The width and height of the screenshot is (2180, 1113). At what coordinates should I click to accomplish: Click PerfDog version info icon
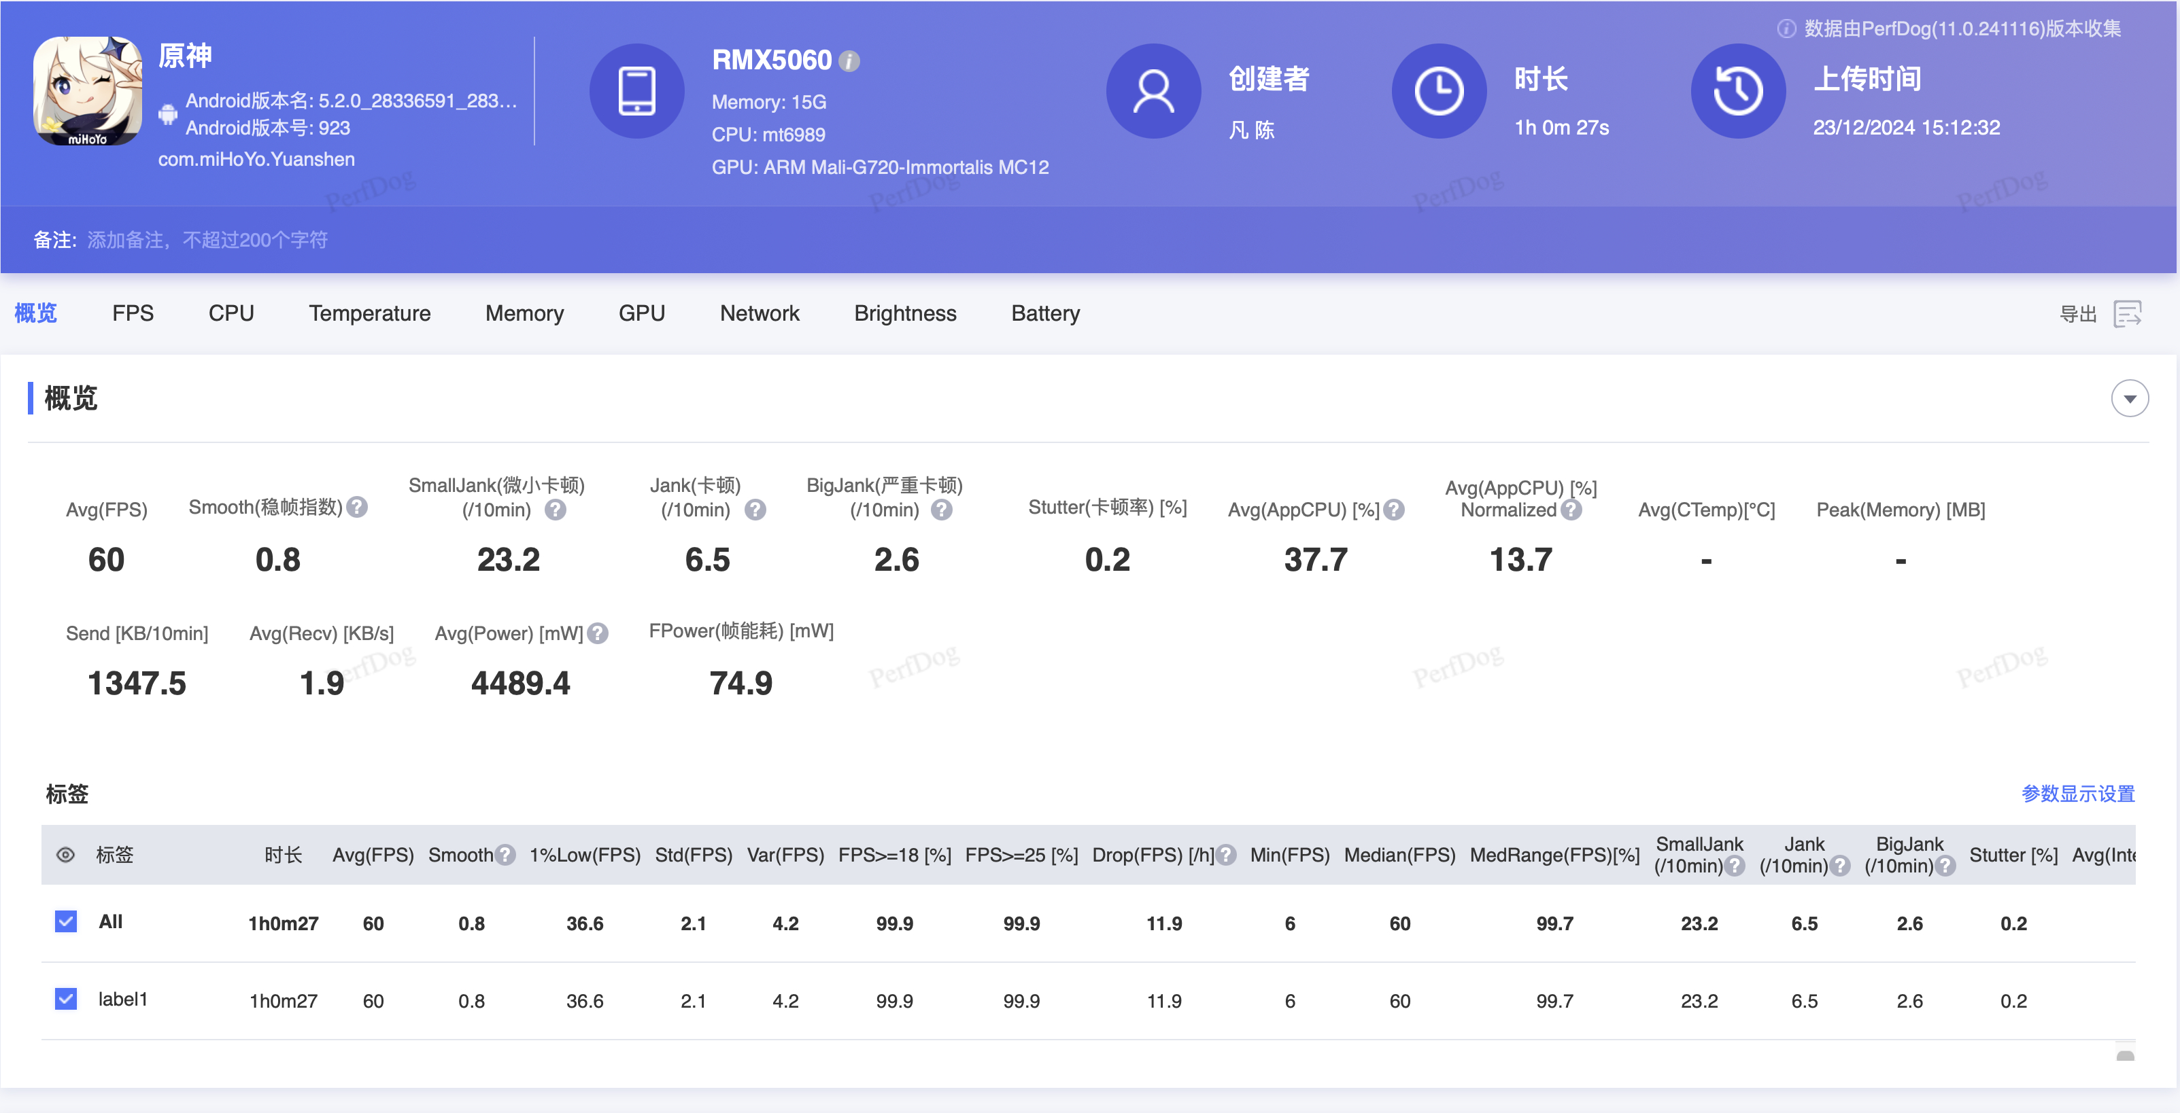click(1786, 29)
